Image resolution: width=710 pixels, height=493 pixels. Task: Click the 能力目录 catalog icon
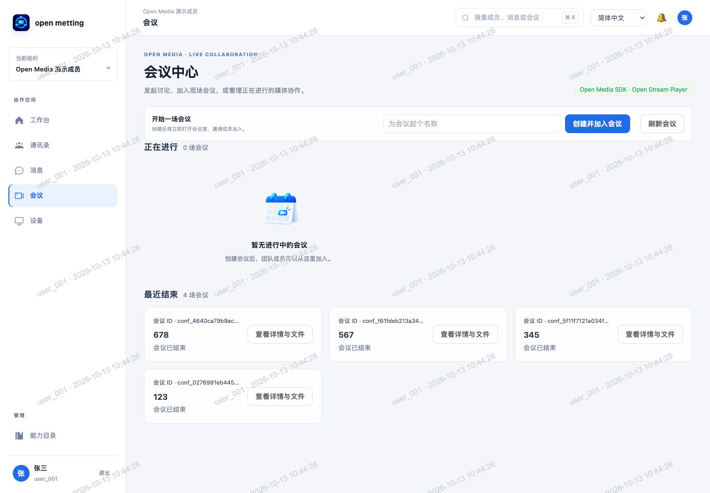(19, 436)
